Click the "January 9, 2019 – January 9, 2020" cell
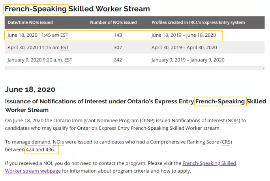The width and height of the screenshot is (270, 181). [188, 60]
